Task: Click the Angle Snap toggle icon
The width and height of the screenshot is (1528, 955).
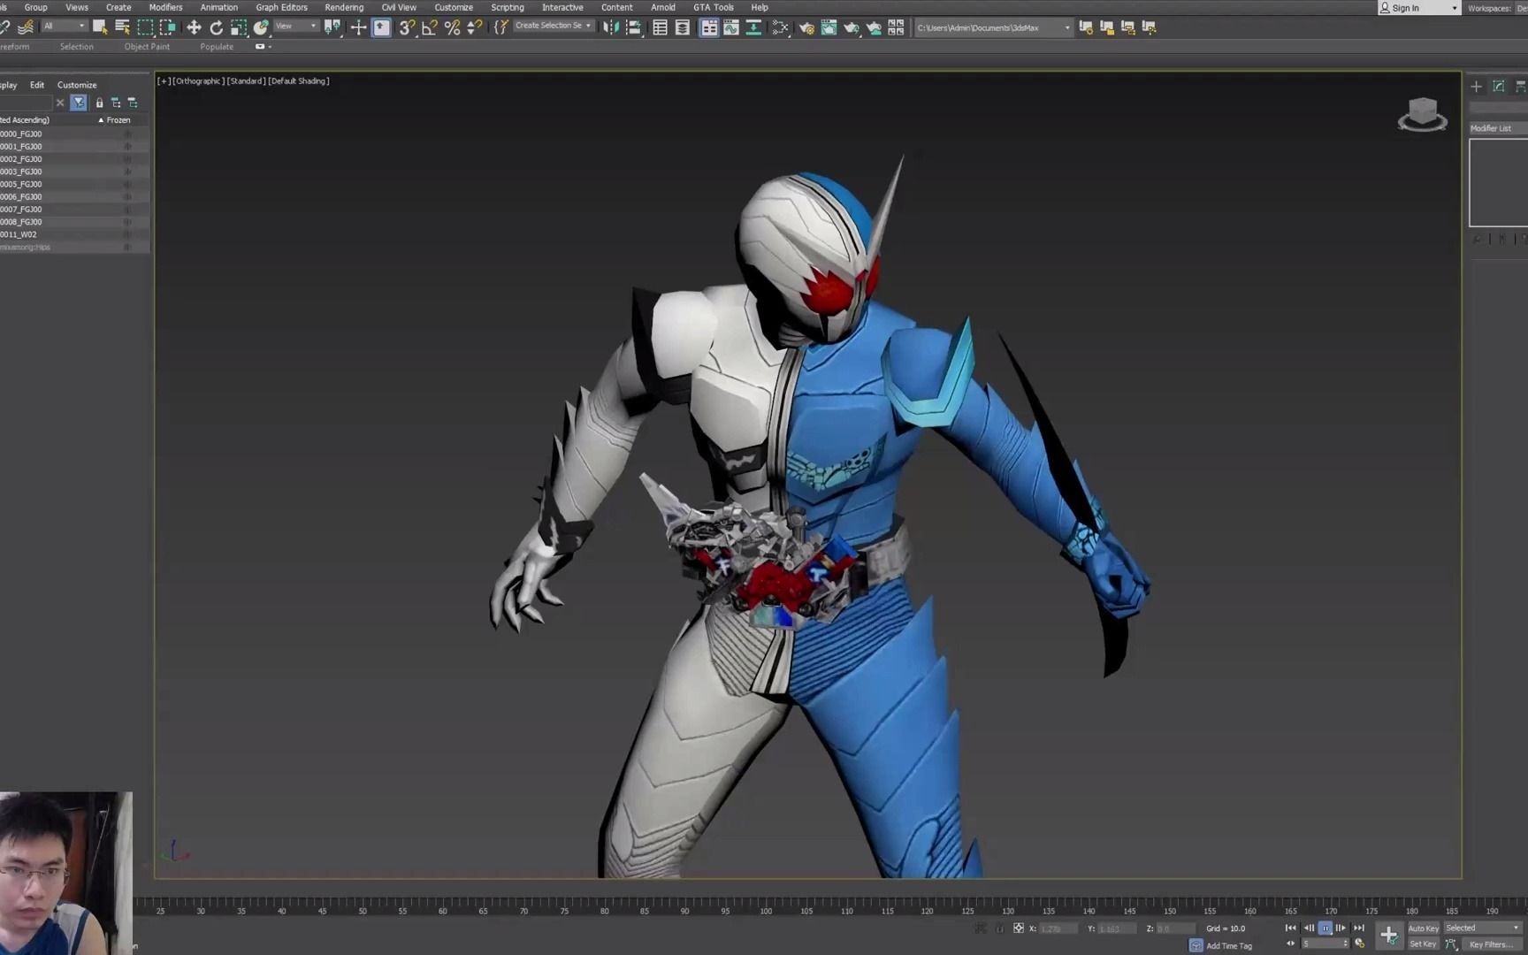Action: 429,27
